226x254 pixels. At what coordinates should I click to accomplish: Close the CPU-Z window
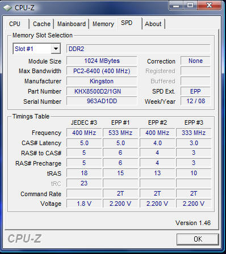point(209,5)
